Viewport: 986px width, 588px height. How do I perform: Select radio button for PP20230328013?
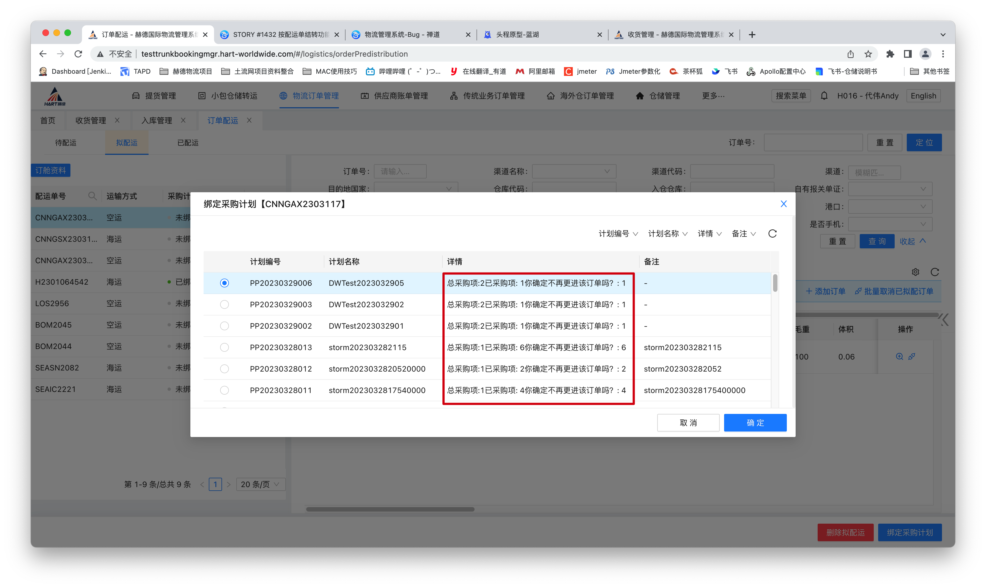[224, 347]
